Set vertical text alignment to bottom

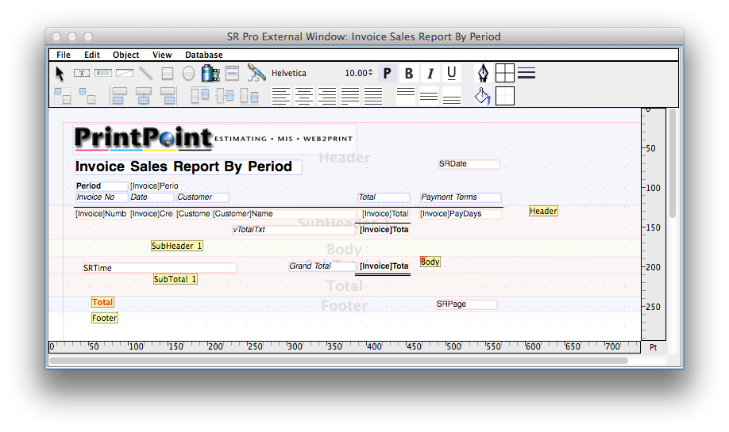[x=452, y=96]
